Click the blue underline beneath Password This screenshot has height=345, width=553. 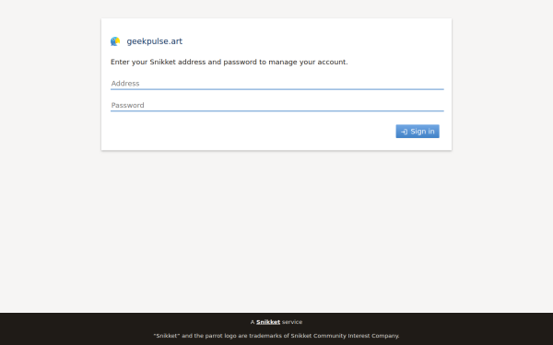[276, 111]
